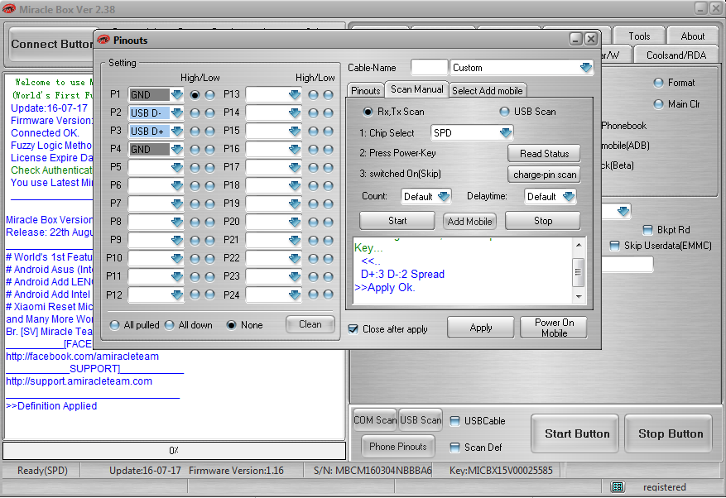Screen dimensions: 726x498
Task: Click the Stop button in Pinouts
Action: (x=543, y=221)
